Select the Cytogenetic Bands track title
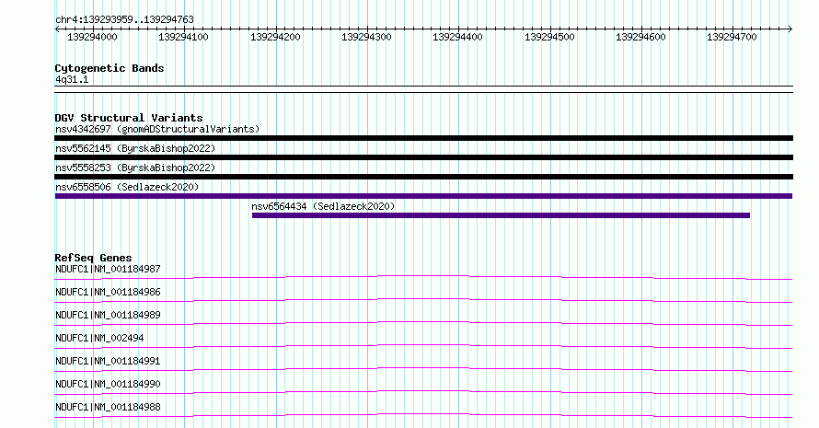The image size is (819, 428). click(110, 68)
